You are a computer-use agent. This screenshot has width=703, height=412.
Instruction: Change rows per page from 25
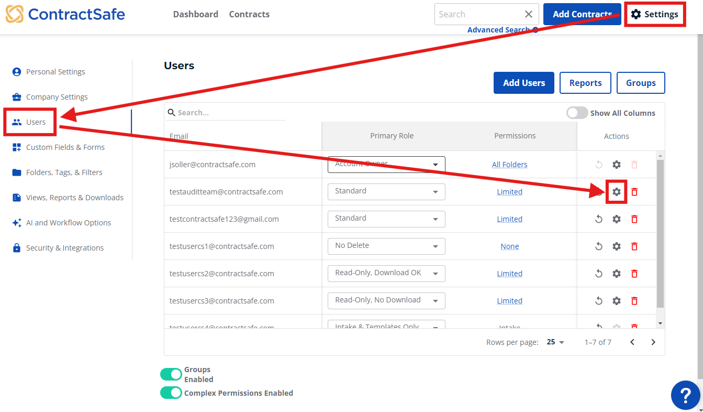556,342
